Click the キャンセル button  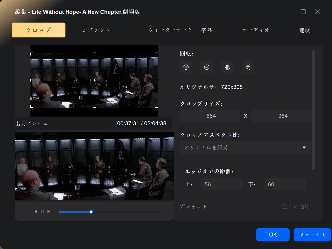click(x=312, y=235)
